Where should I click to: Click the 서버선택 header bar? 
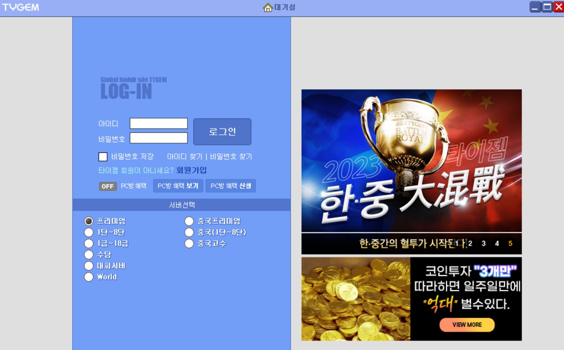(x=182, y=205)
